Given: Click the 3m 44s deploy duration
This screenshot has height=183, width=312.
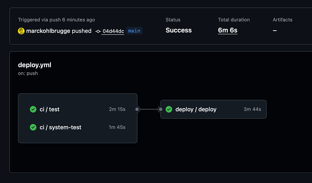Looking at the screenshot, I should 252,109.
